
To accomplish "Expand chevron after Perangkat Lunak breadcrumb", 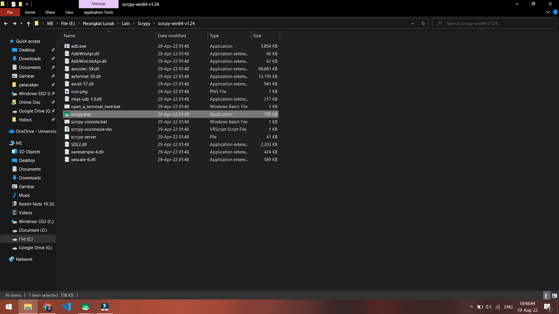I will [x=118, y=23].
